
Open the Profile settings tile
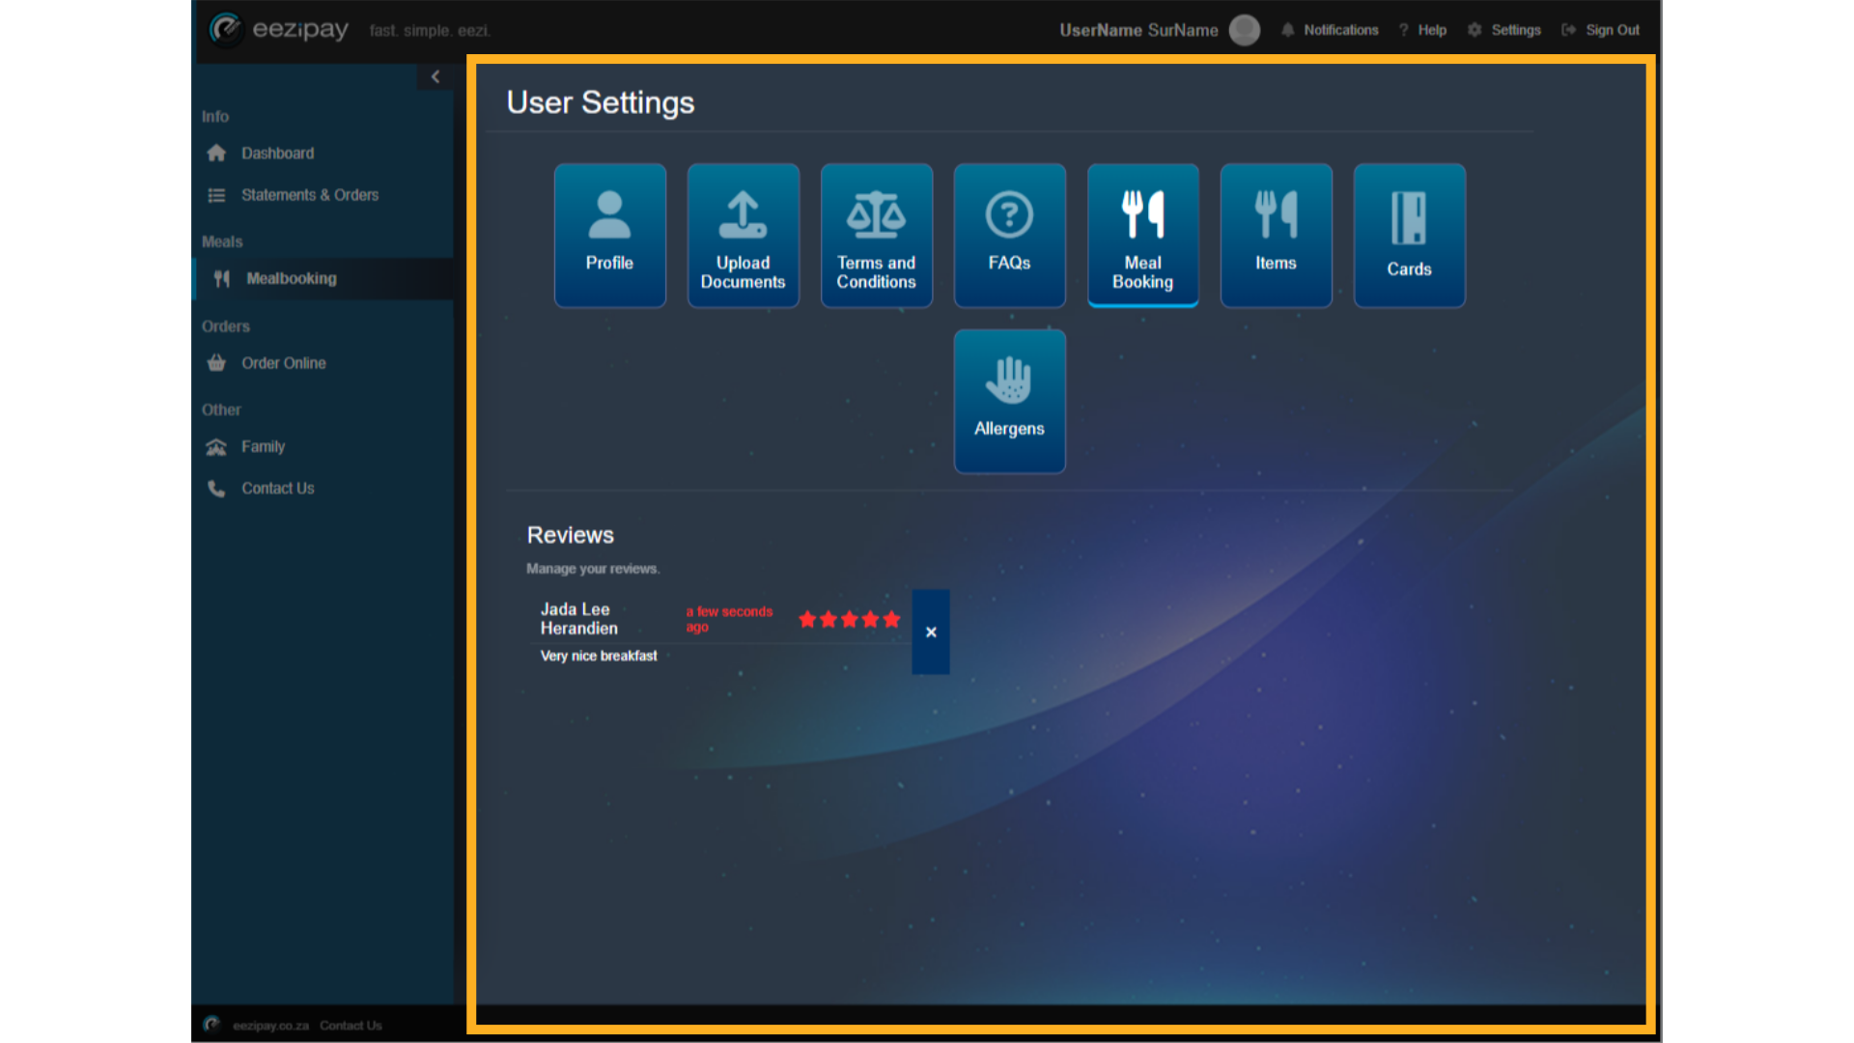pyautogui.click(x=609, y=236)
